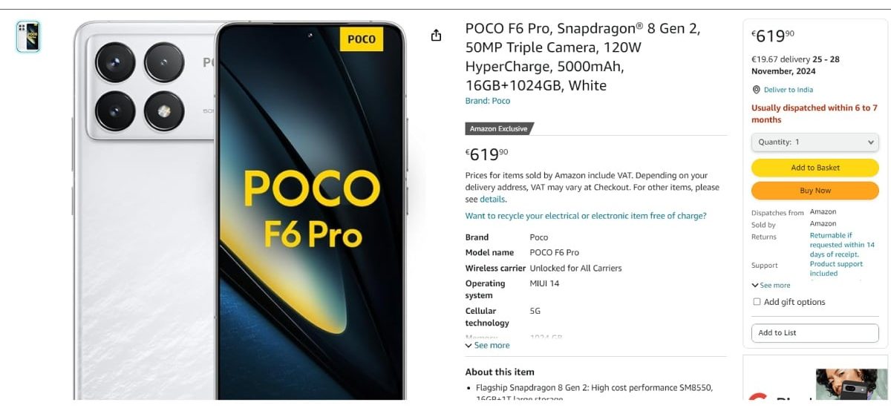Click the share icon beside product image

(x=437, y=36)
